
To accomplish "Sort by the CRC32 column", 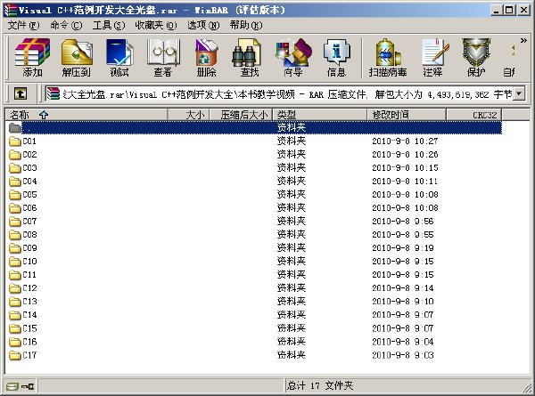I will [474, 115].
